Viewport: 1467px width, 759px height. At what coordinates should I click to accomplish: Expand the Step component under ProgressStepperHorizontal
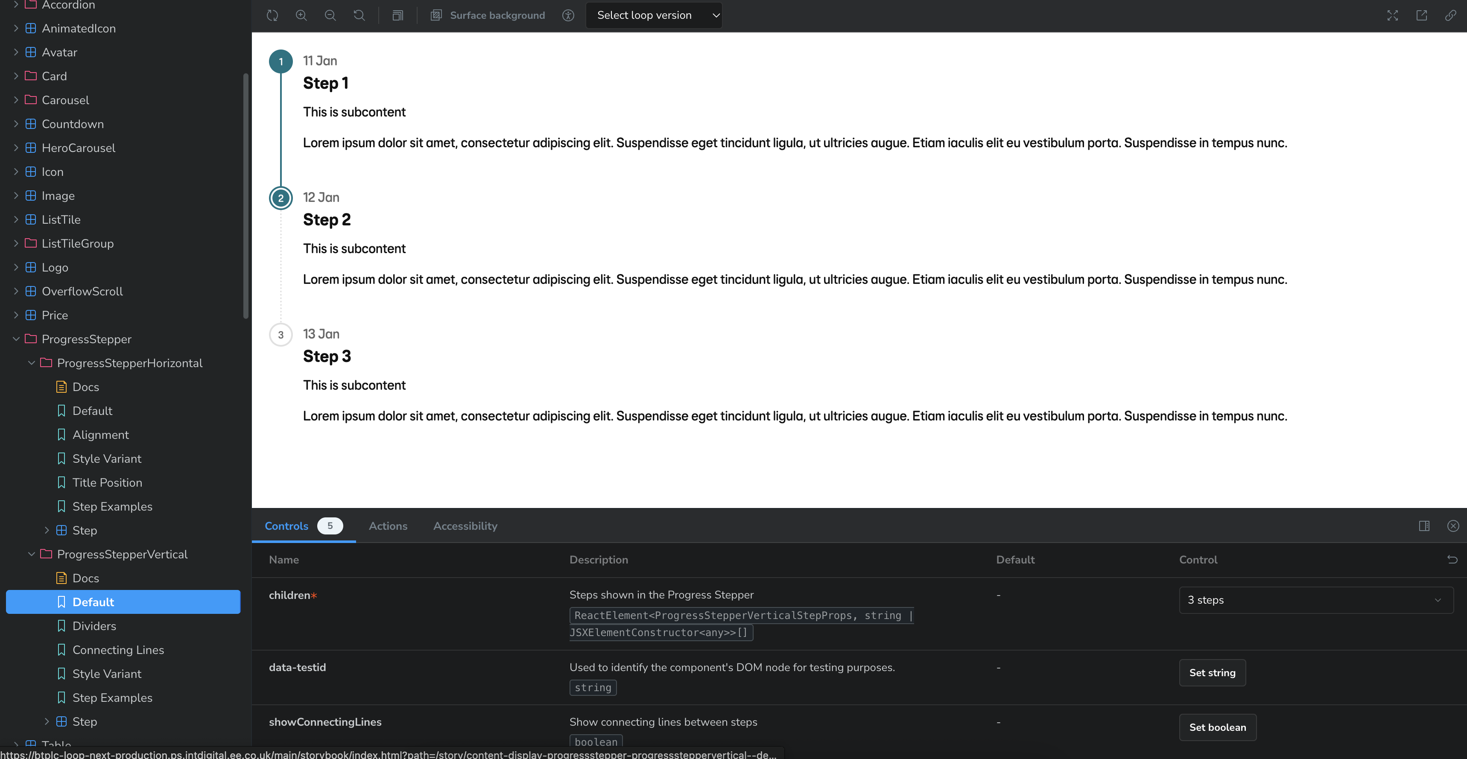tap(47, 531)
